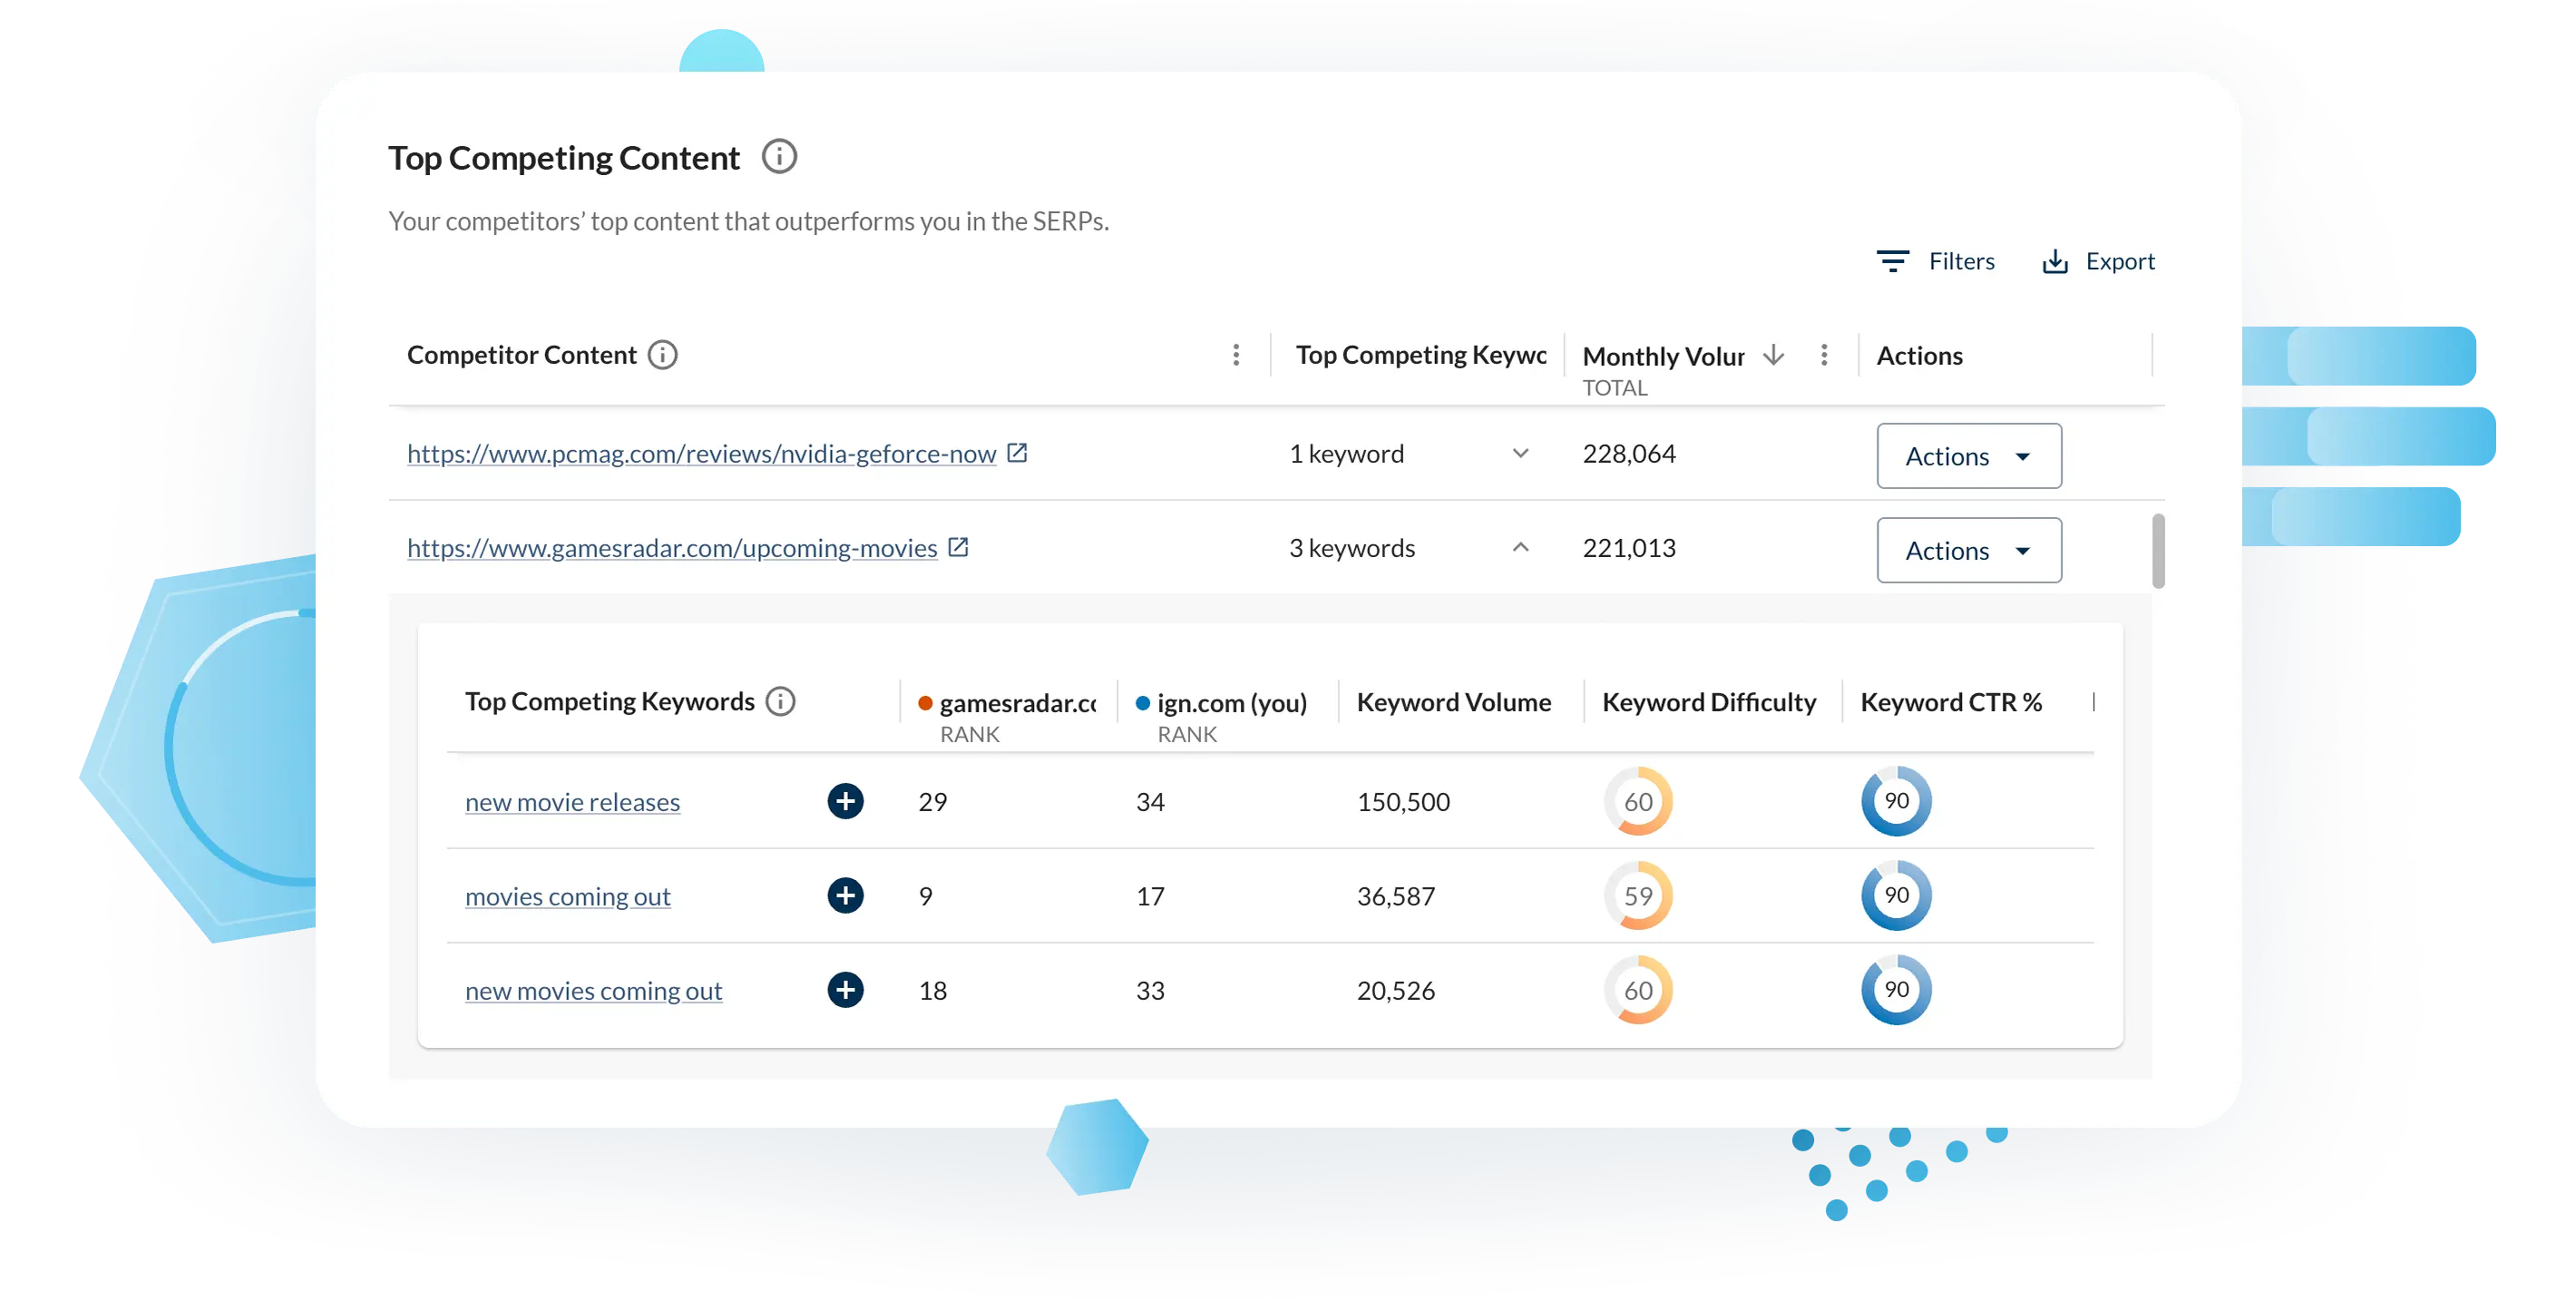Open the gamesradar upcoming-movies link
The image size is (2576, 1301).
tap(671, 547)
